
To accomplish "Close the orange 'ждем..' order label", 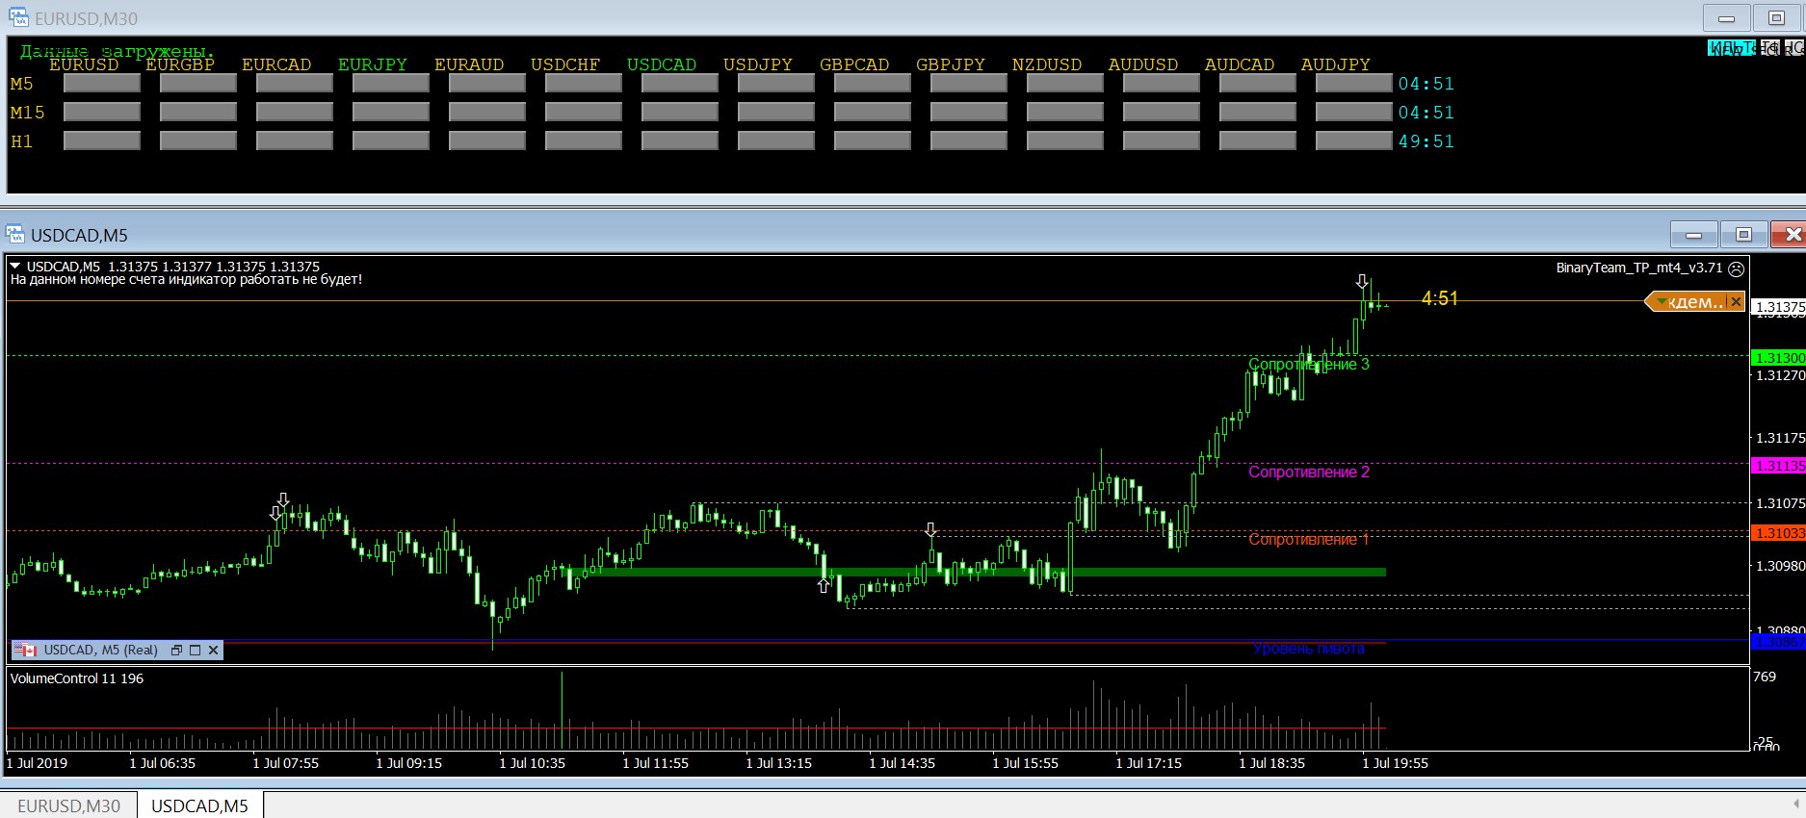I will 1736,302.
